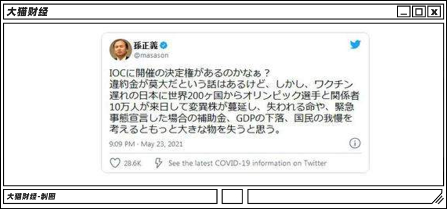
Task: Click the verified blue checkmark badge
Action: [x=163, y=45]
